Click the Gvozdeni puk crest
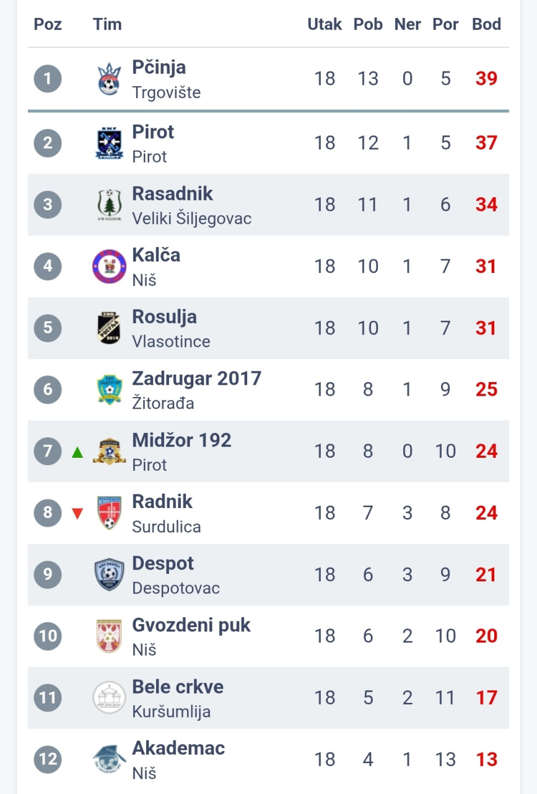 109,636
